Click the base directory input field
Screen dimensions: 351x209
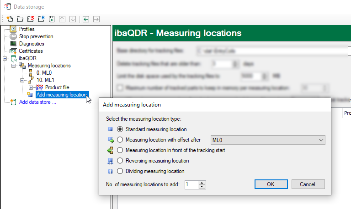(274, 51)
